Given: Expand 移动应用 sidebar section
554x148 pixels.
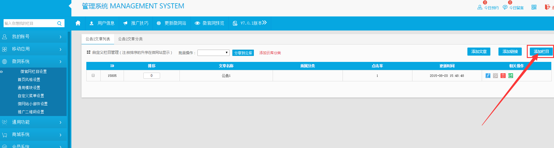Looking at the screenshot, I should 33,49.
